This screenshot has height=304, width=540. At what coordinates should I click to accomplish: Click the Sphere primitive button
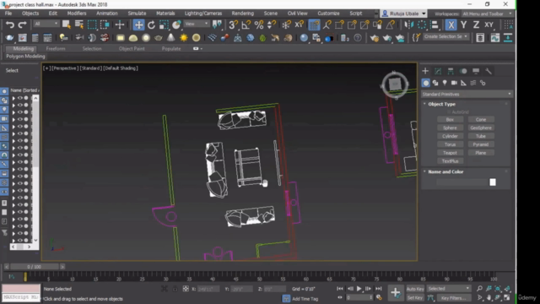coord(450,128)
